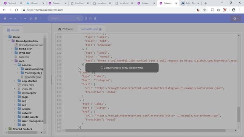Open the Chrome profile avatar menu

[x=234, y=10]
